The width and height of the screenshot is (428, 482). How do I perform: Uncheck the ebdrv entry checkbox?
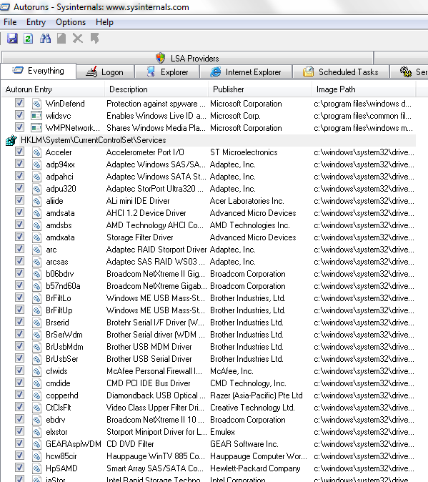pos(20,418)
